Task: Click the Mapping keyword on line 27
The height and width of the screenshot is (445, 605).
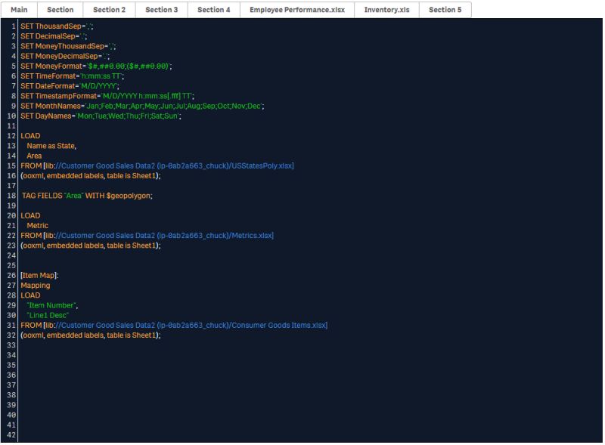Action: point(34,285)
